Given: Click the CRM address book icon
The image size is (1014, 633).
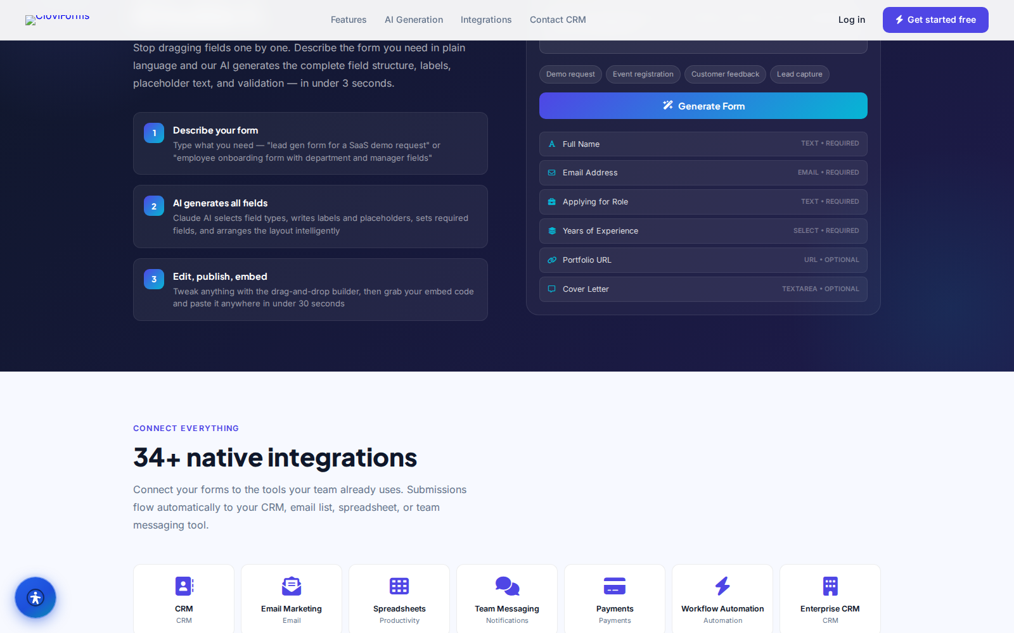Looking at the screenshot, I should tap(184, 586).
